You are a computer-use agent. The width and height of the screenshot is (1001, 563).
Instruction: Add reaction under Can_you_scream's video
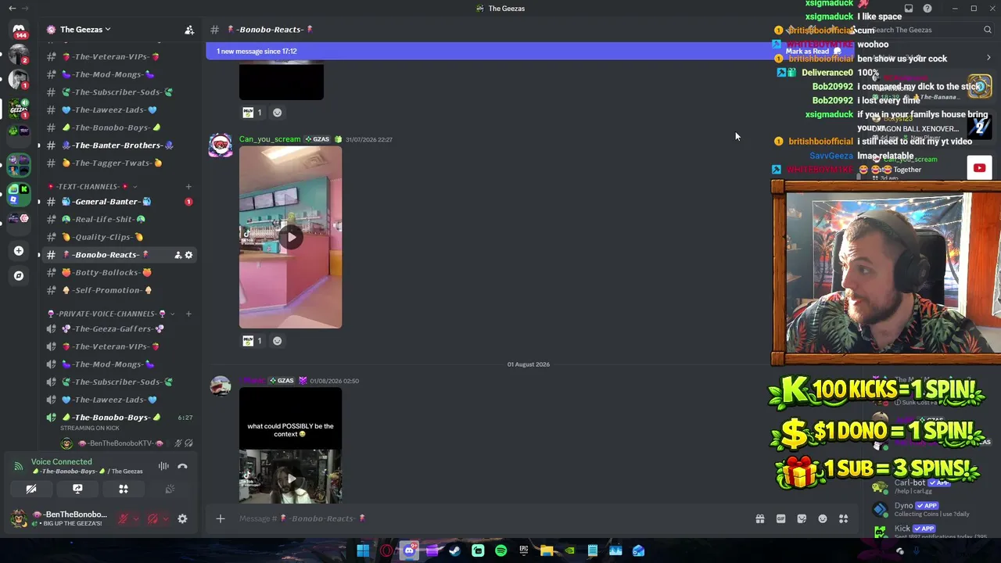(277, 341)
